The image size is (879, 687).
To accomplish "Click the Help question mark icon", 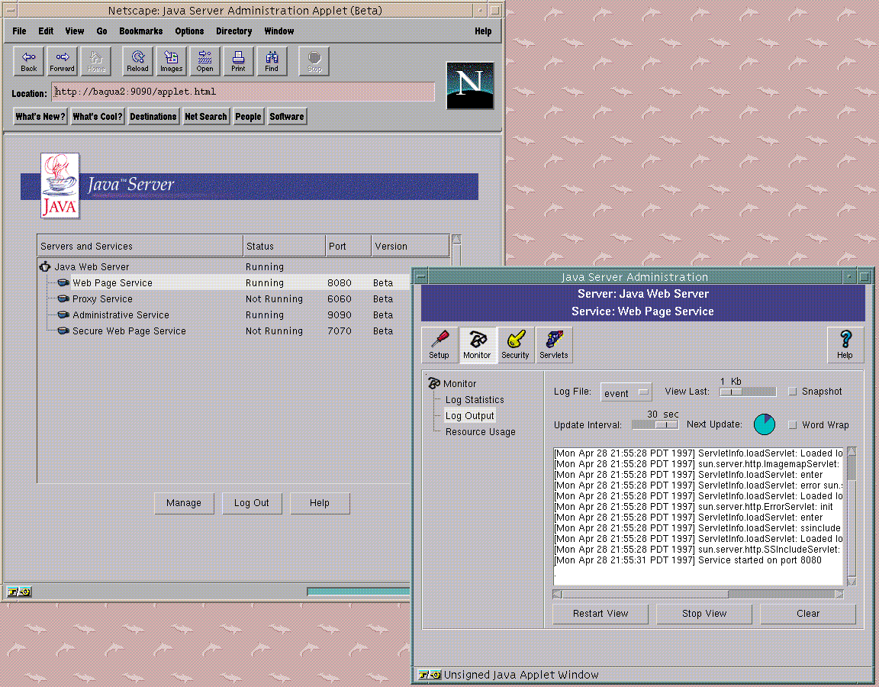I will pyautogui.click(x=845, y=344).
